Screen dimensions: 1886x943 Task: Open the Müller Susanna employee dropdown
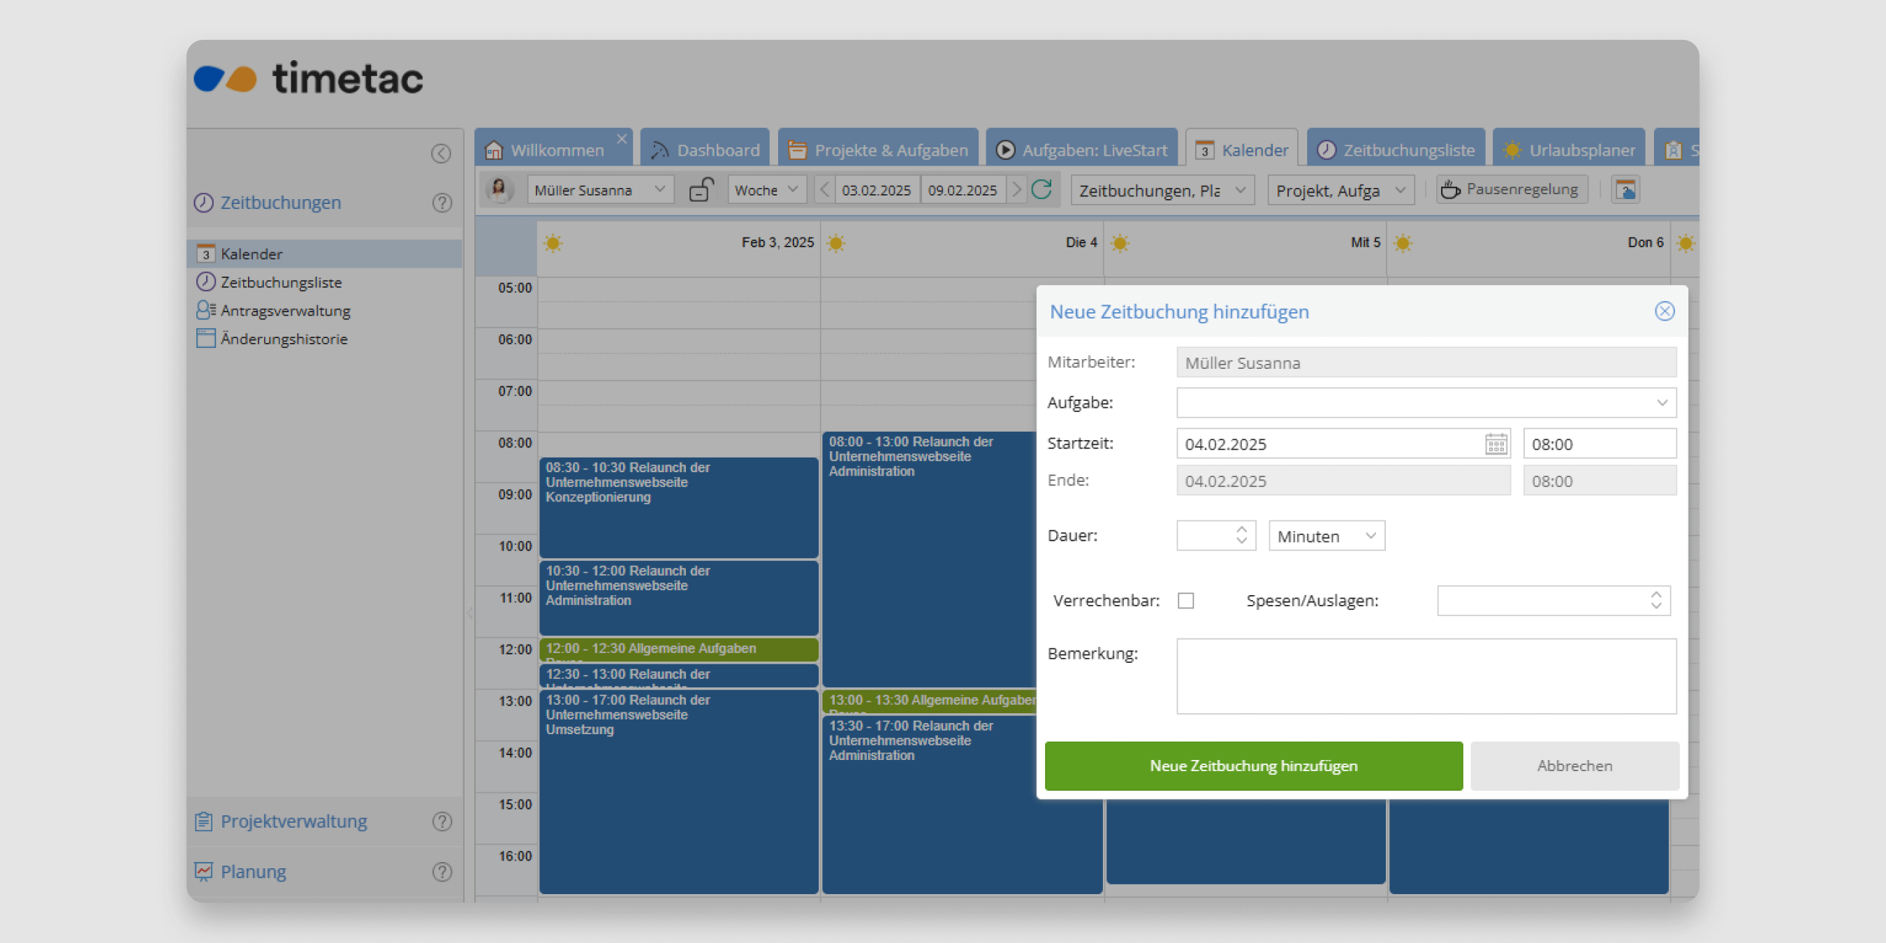click(599, 189)
